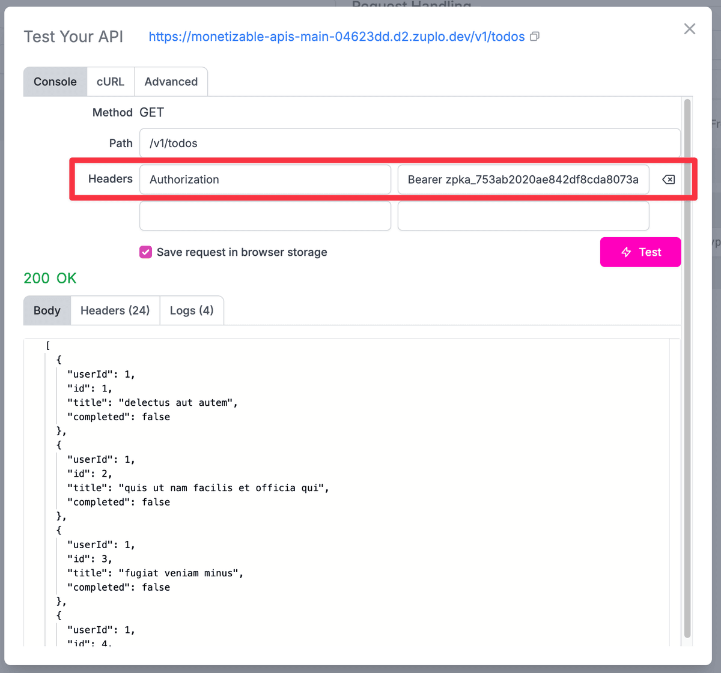Show the response Body tab

[47, 310]
